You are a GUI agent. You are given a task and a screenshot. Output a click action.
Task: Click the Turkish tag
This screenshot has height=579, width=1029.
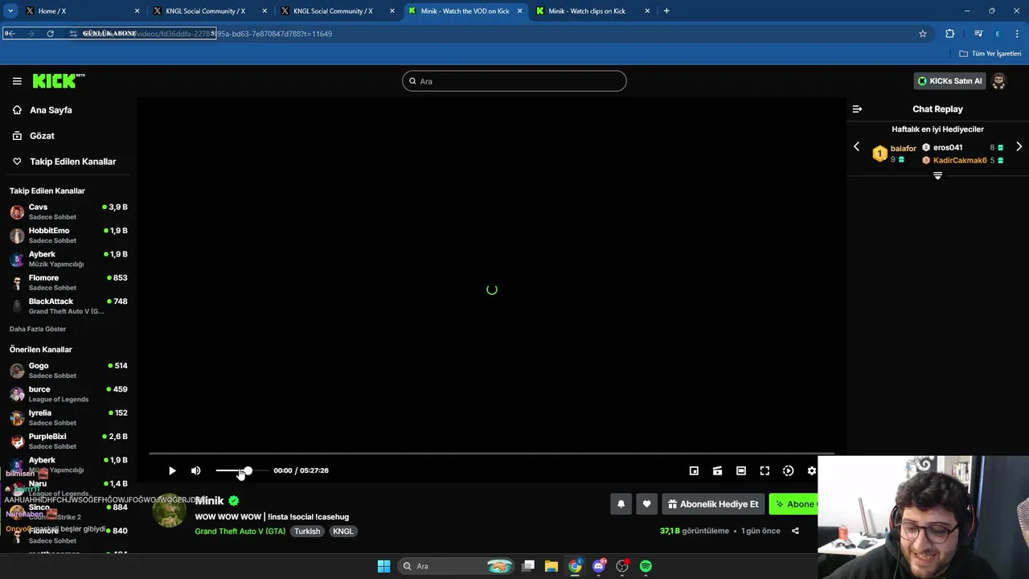click(307, 531)
